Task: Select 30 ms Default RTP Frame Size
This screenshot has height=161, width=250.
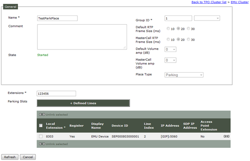Action: pyautogui.click(x=188, y=29)
